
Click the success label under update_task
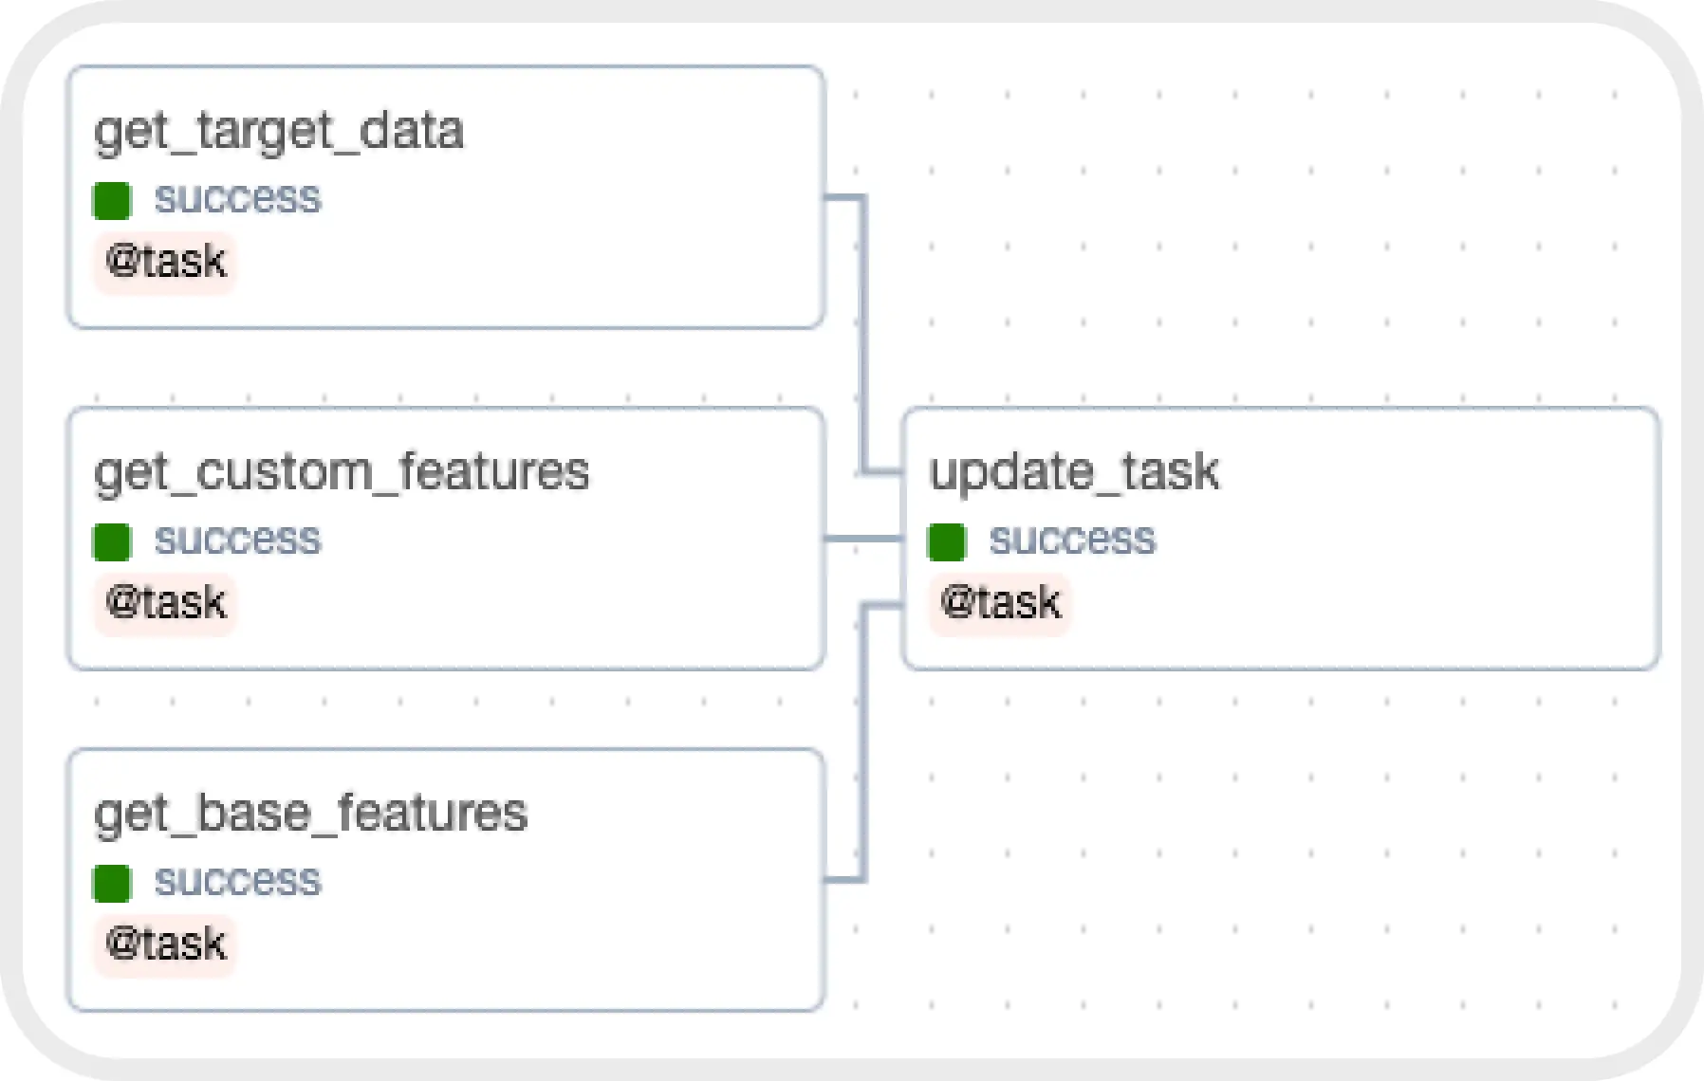[x=1072, y=540]
